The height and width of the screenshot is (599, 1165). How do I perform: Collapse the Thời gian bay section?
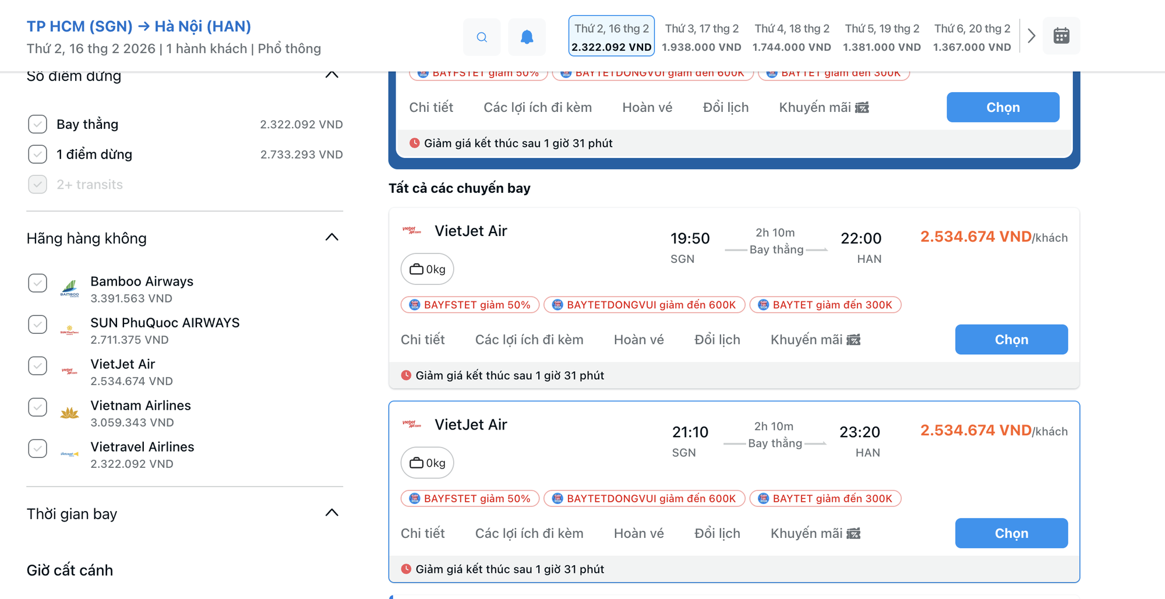[x=331, y=513]
